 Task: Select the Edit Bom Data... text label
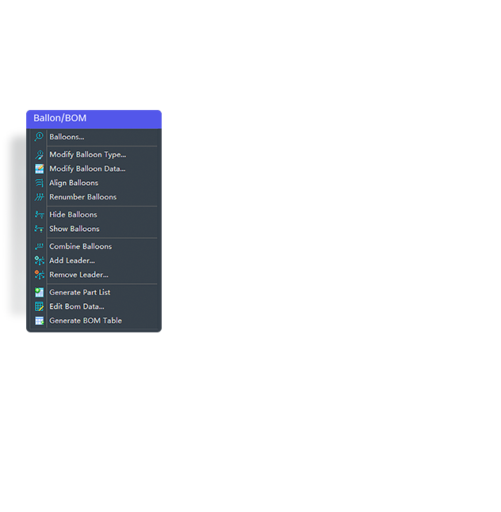pyautogui.click(x=76, y=306)
